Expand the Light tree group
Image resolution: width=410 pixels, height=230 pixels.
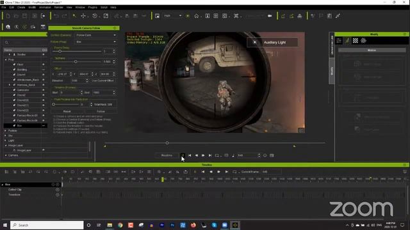(6, 141)
